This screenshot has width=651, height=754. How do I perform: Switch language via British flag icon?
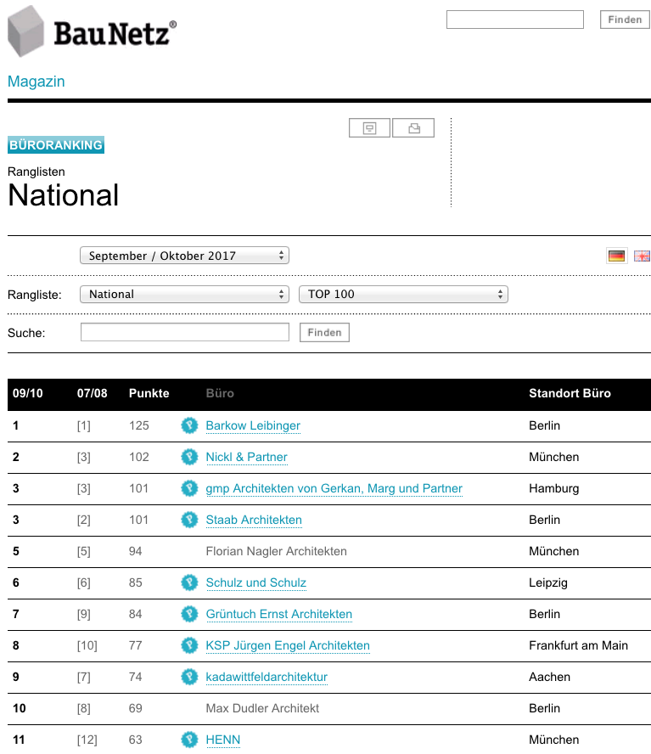click(642, 256)
